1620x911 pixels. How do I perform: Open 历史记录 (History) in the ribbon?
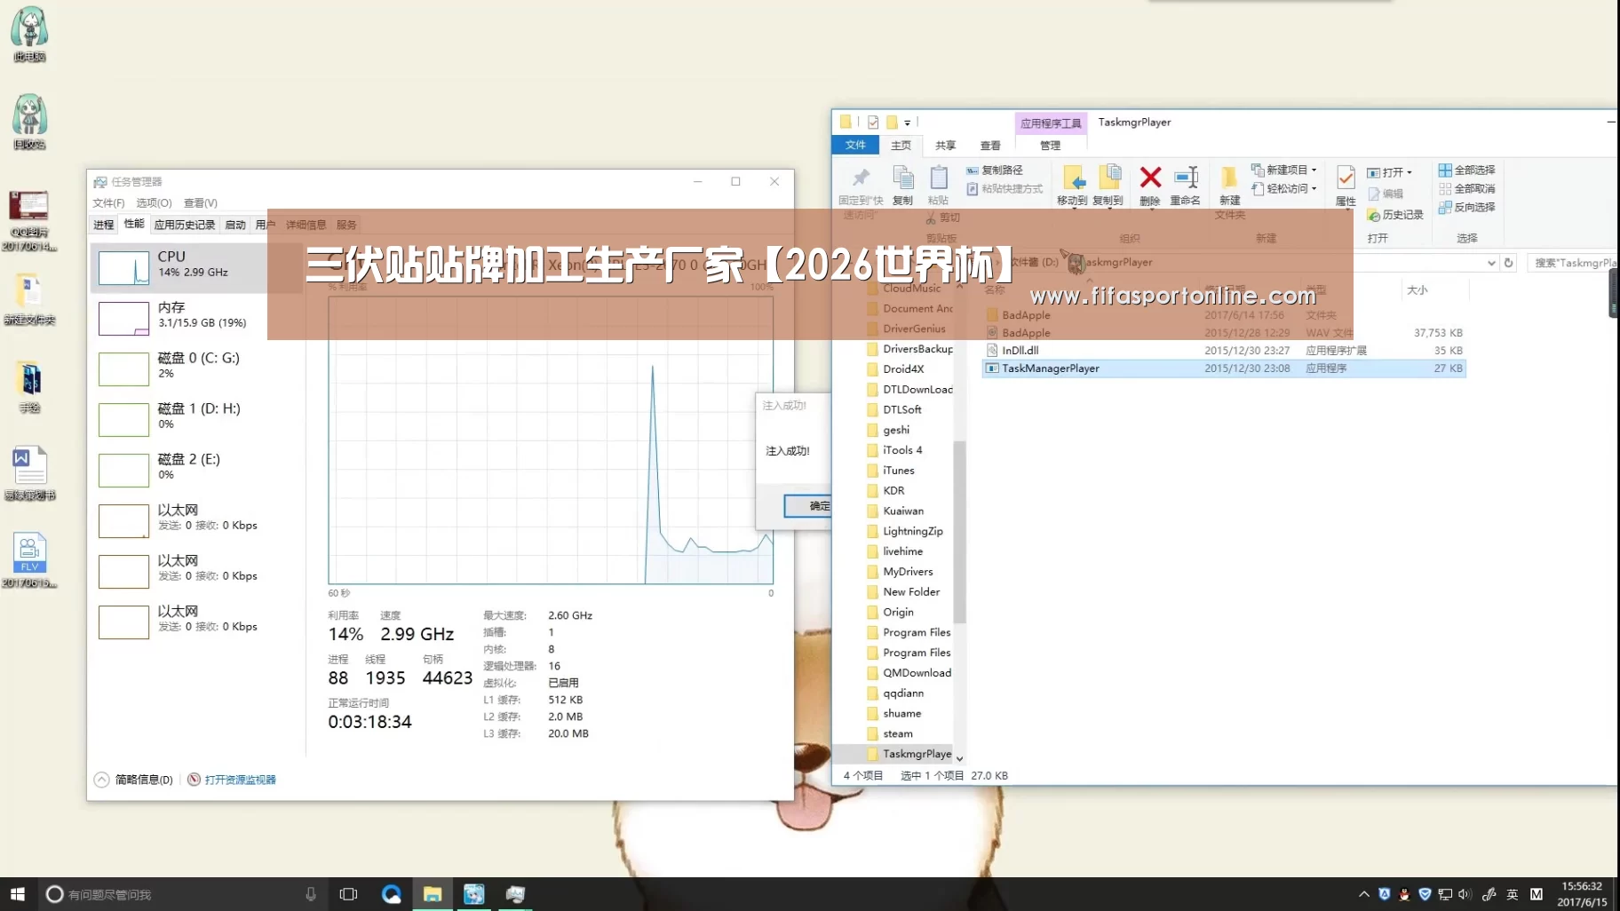(1395, 215)
